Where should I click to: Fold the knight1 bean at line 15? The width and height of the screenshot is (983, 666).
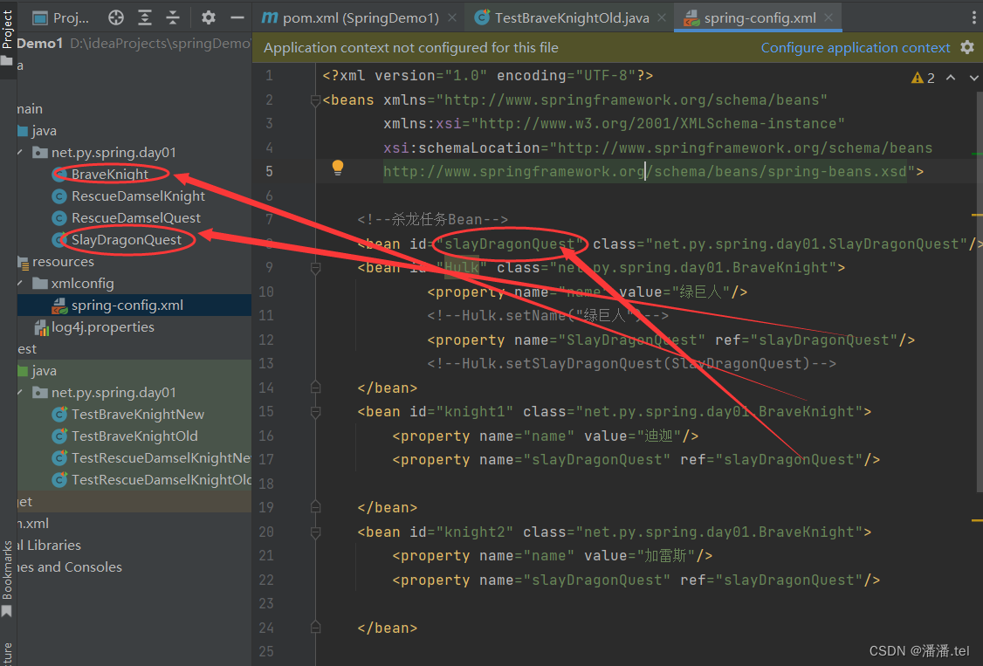coord(315,412)
